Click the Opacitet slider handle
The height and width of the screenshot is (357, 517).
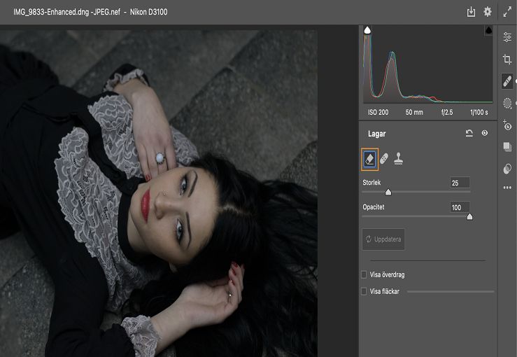click(470, 216)
